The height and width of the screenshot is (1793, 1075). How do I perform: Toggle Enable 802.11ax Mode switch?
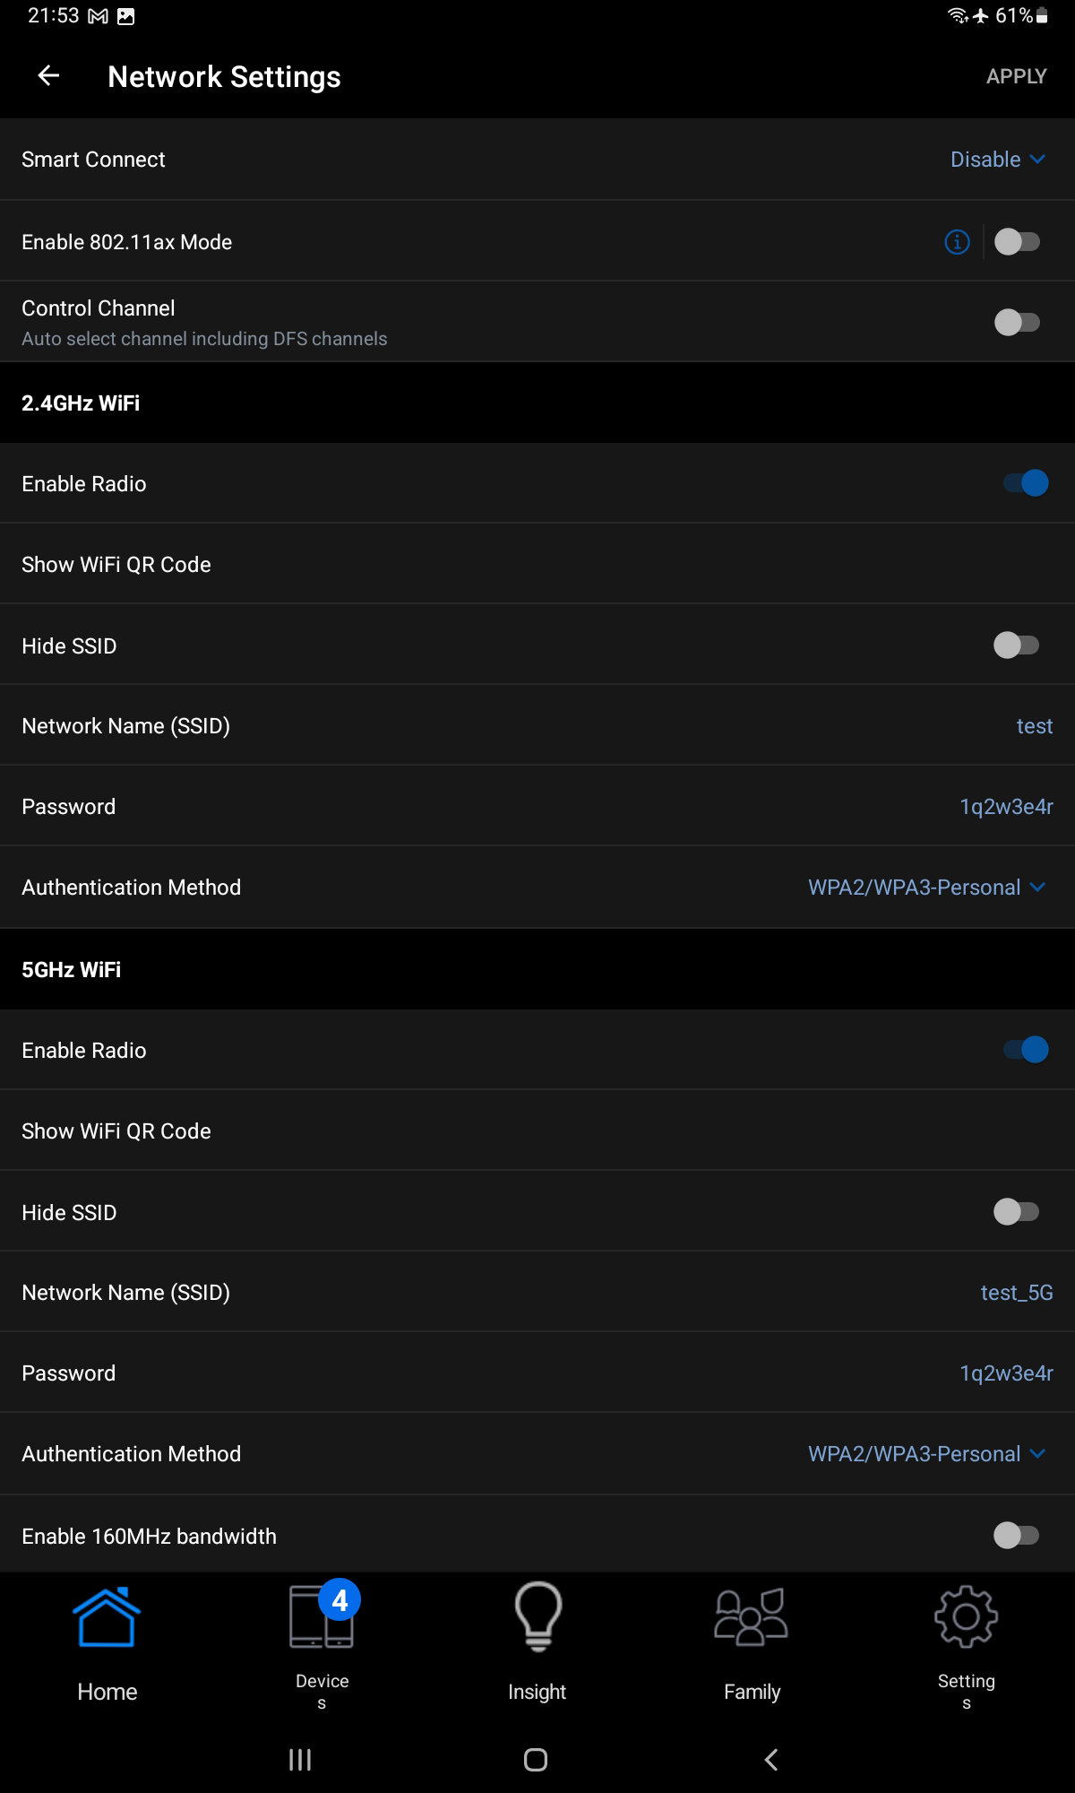[1017, 242]
